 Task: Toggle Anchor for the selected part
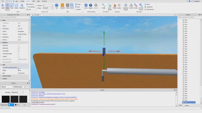[x=78, y=9]
